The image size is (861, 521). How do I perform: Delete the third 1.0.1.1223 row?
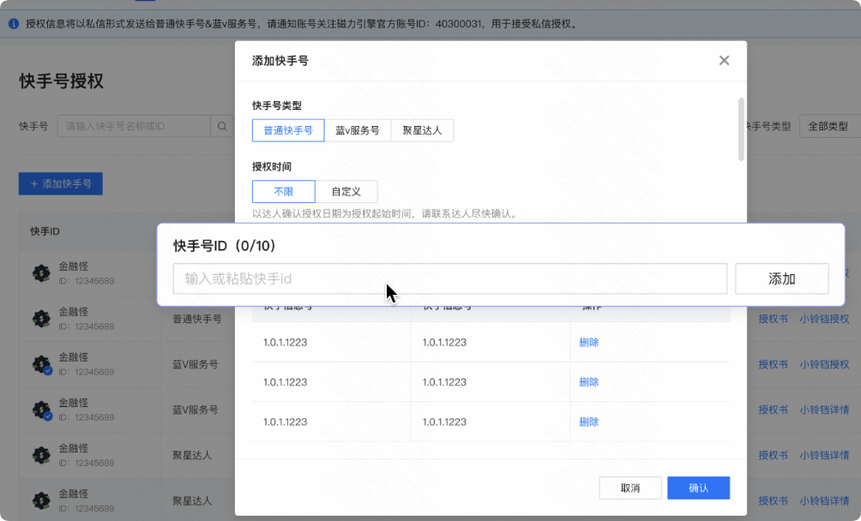pyautogui.click(x=588, y=422)
